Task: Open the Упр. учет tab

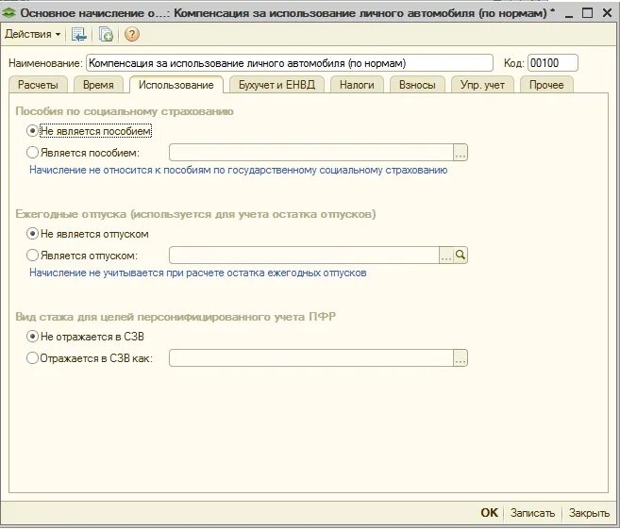Action: 482,85
